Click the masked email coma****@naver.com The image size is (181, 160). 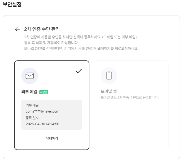coord(42,111)
